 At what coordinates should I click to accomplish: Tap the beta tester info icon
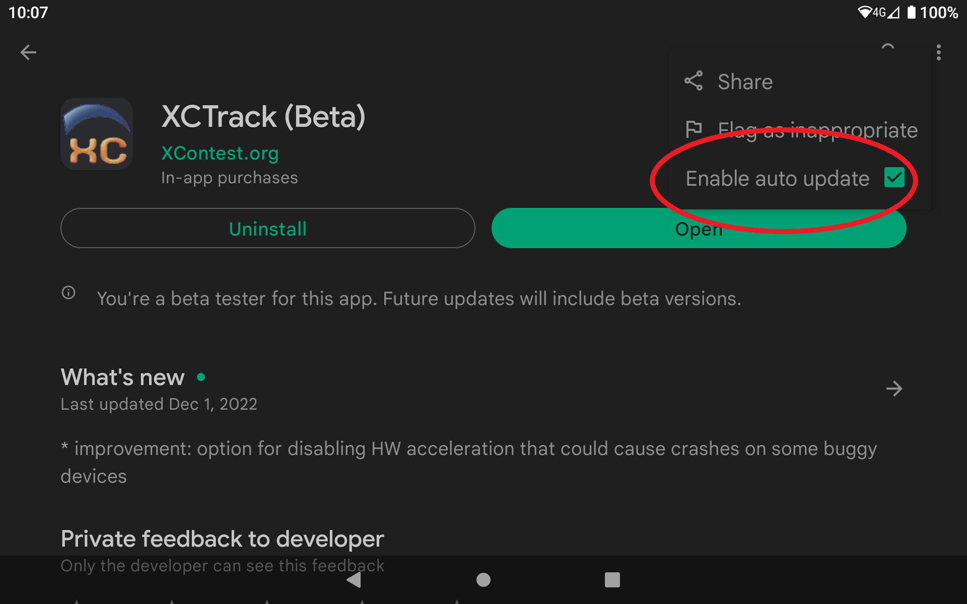coord(68,292)
